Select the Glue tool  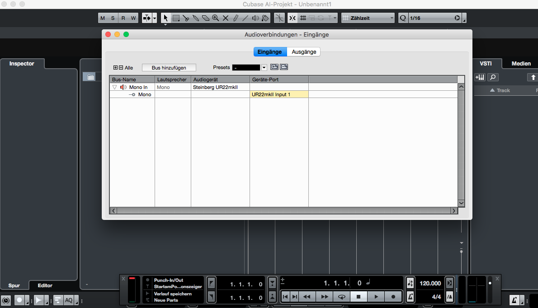point(196,18)
